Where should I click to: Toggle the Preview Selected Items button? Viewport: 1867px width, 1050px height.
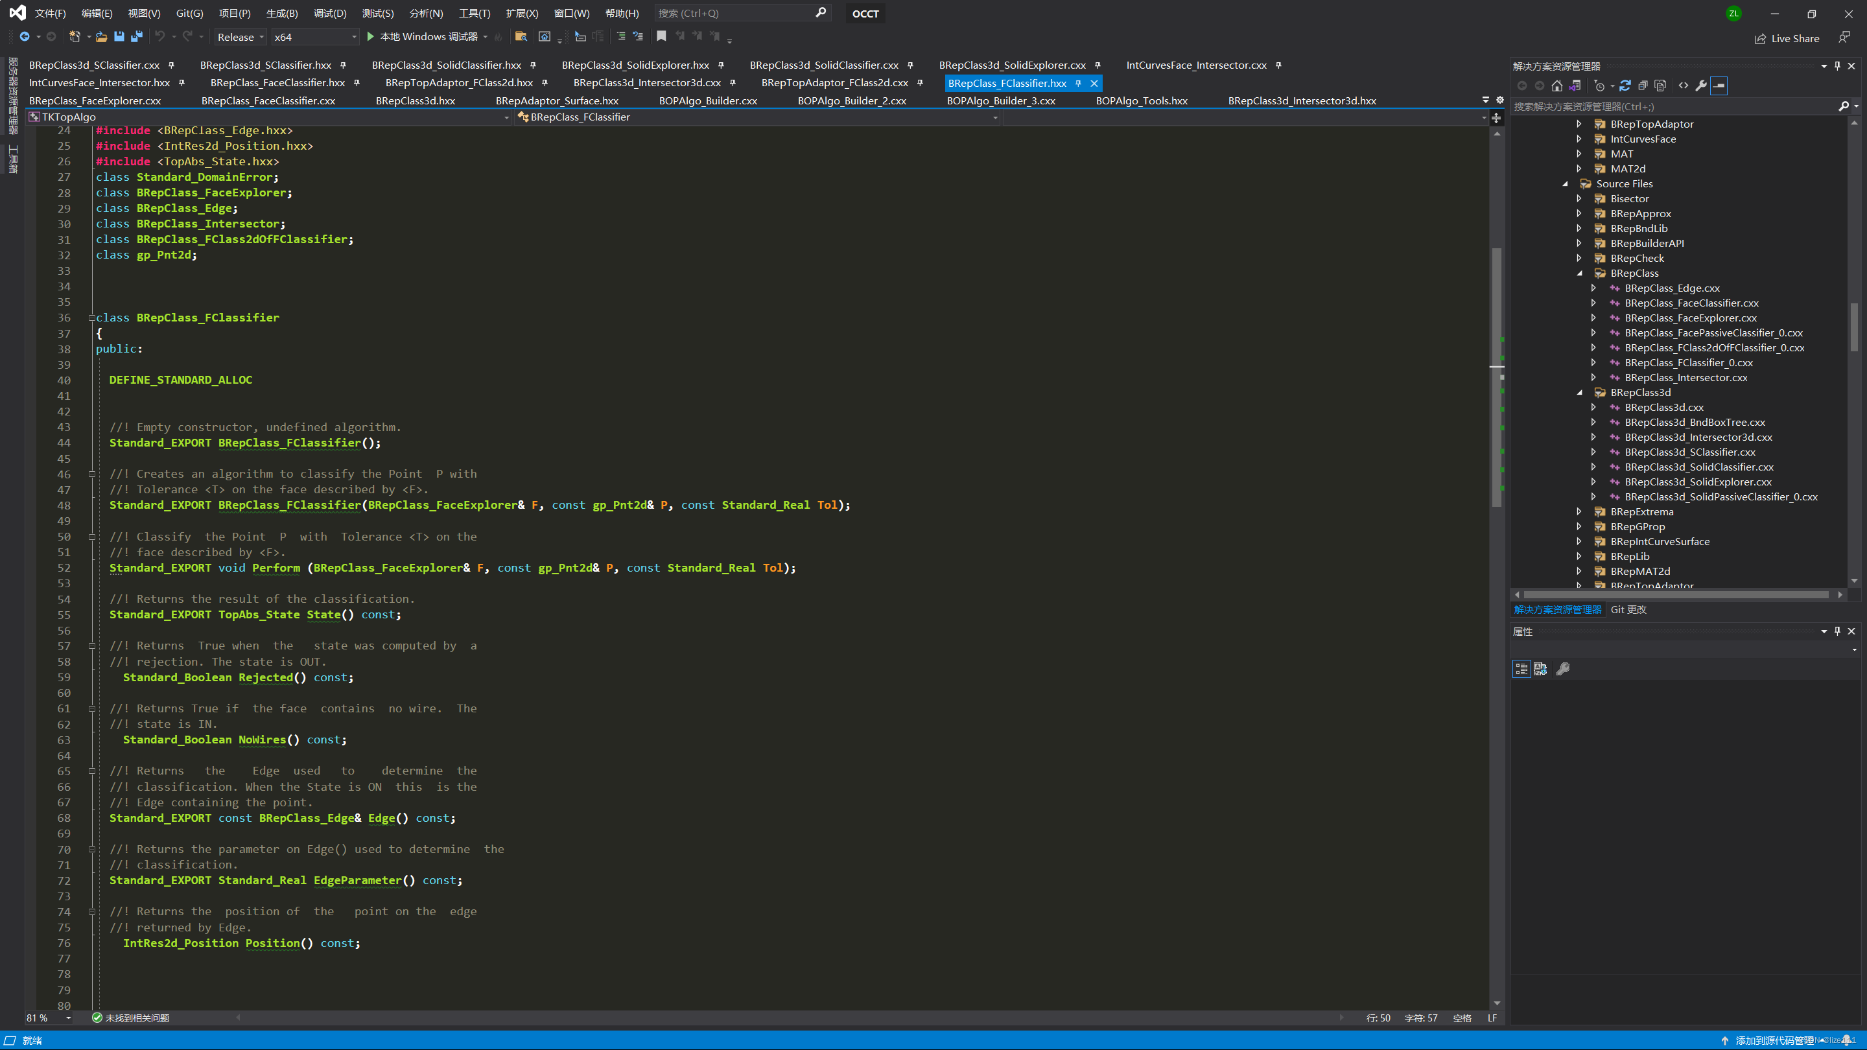(1719, 86)
